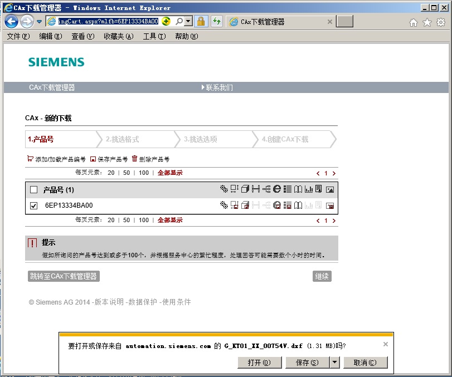Open the IE home page icon
The height and width of the screenshot is (377, 452).
[414, 22]
